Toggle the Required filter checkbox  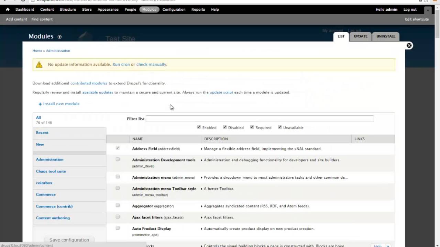click(252, 127)
